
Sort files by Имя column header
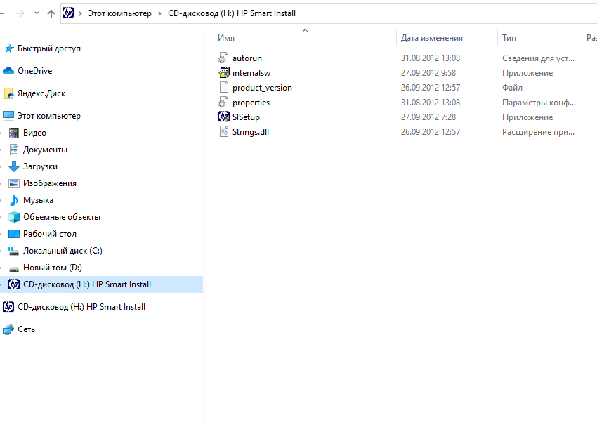click(226, 38)
